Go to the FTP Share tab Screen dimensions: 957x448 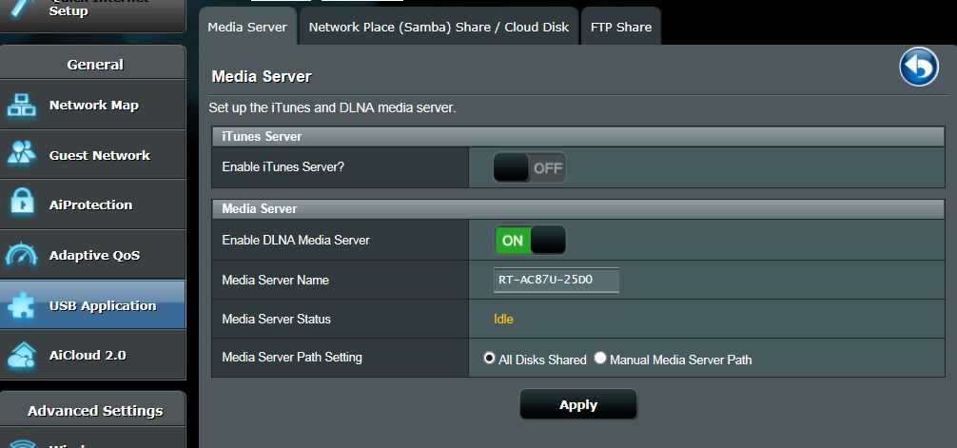620,27
